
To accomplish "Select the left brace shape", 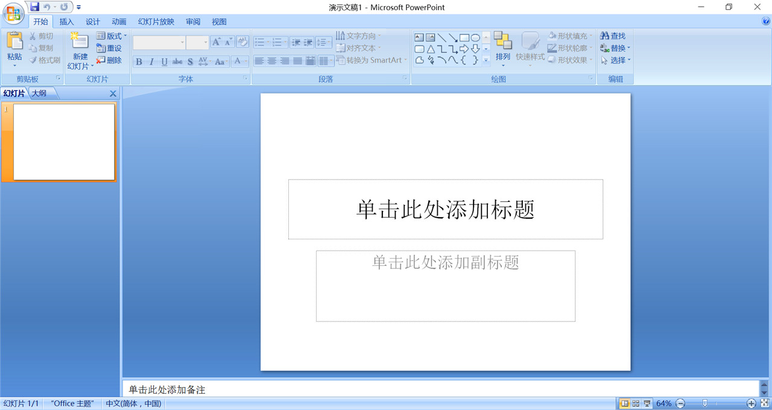I will click(x=464, y=60).
